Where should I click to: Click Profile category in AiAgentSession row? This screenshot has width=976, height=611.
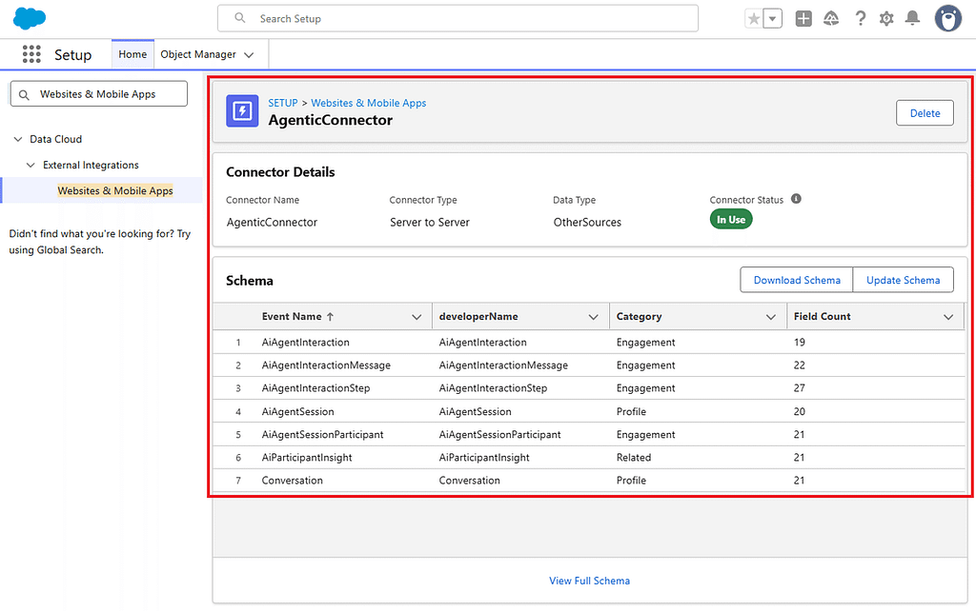tap(631, 411)
